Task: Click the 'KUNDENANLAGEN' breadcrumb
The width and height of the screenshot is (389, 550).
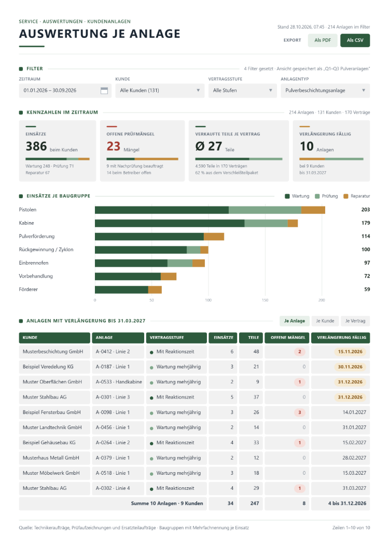Action: pos(109,22)
